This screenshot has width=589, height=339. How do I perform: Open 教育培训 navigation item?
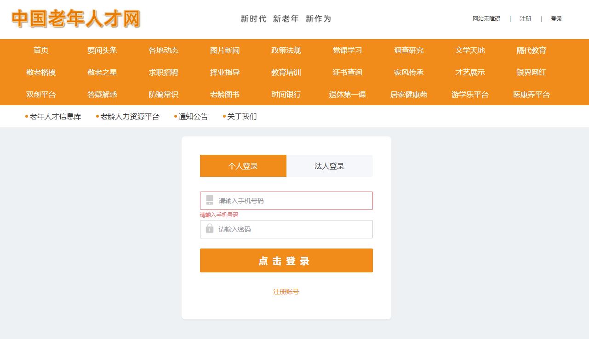(x=286, y=72)
